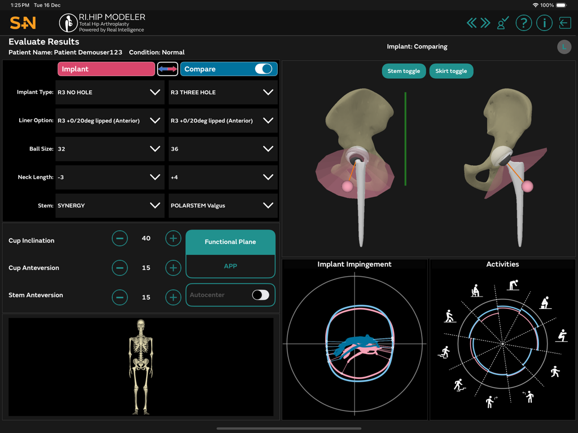Screen dimensions: 578x433
Task: Click the full skeleton preview
Action: 141,366
